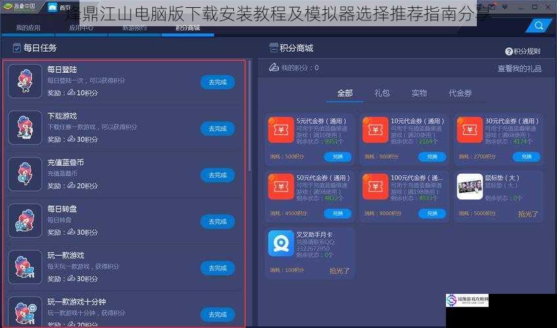Click the 每日任务 checklist header icon

point(16,47)
